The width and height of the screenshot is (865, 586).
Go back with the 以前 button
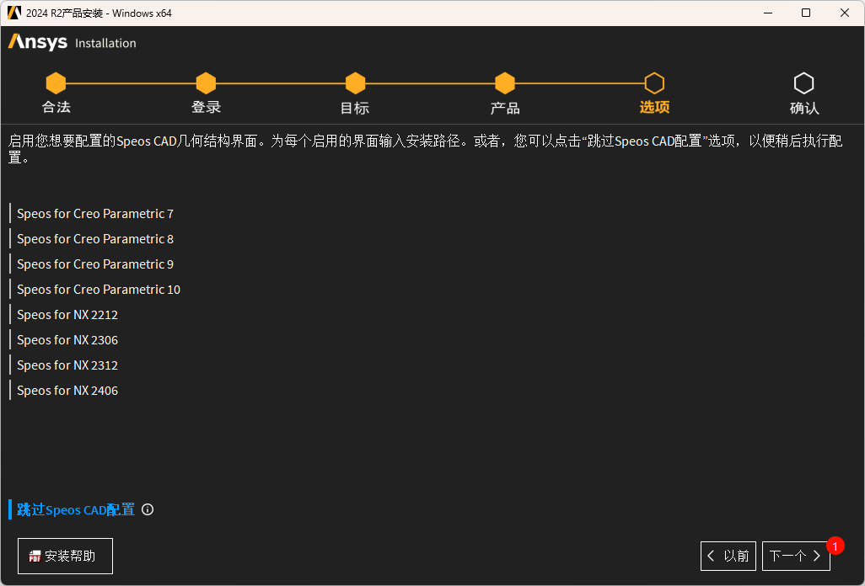coord(728,556)
